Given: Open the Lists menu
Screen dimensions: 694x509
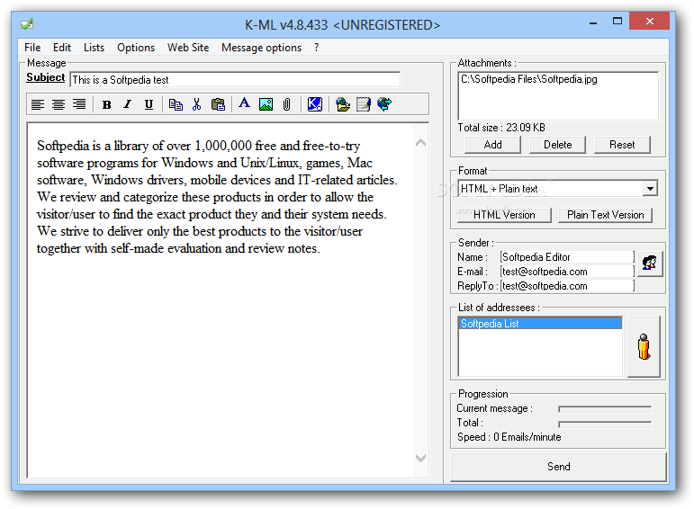Looking at the screenshot, I should point(94,48).
